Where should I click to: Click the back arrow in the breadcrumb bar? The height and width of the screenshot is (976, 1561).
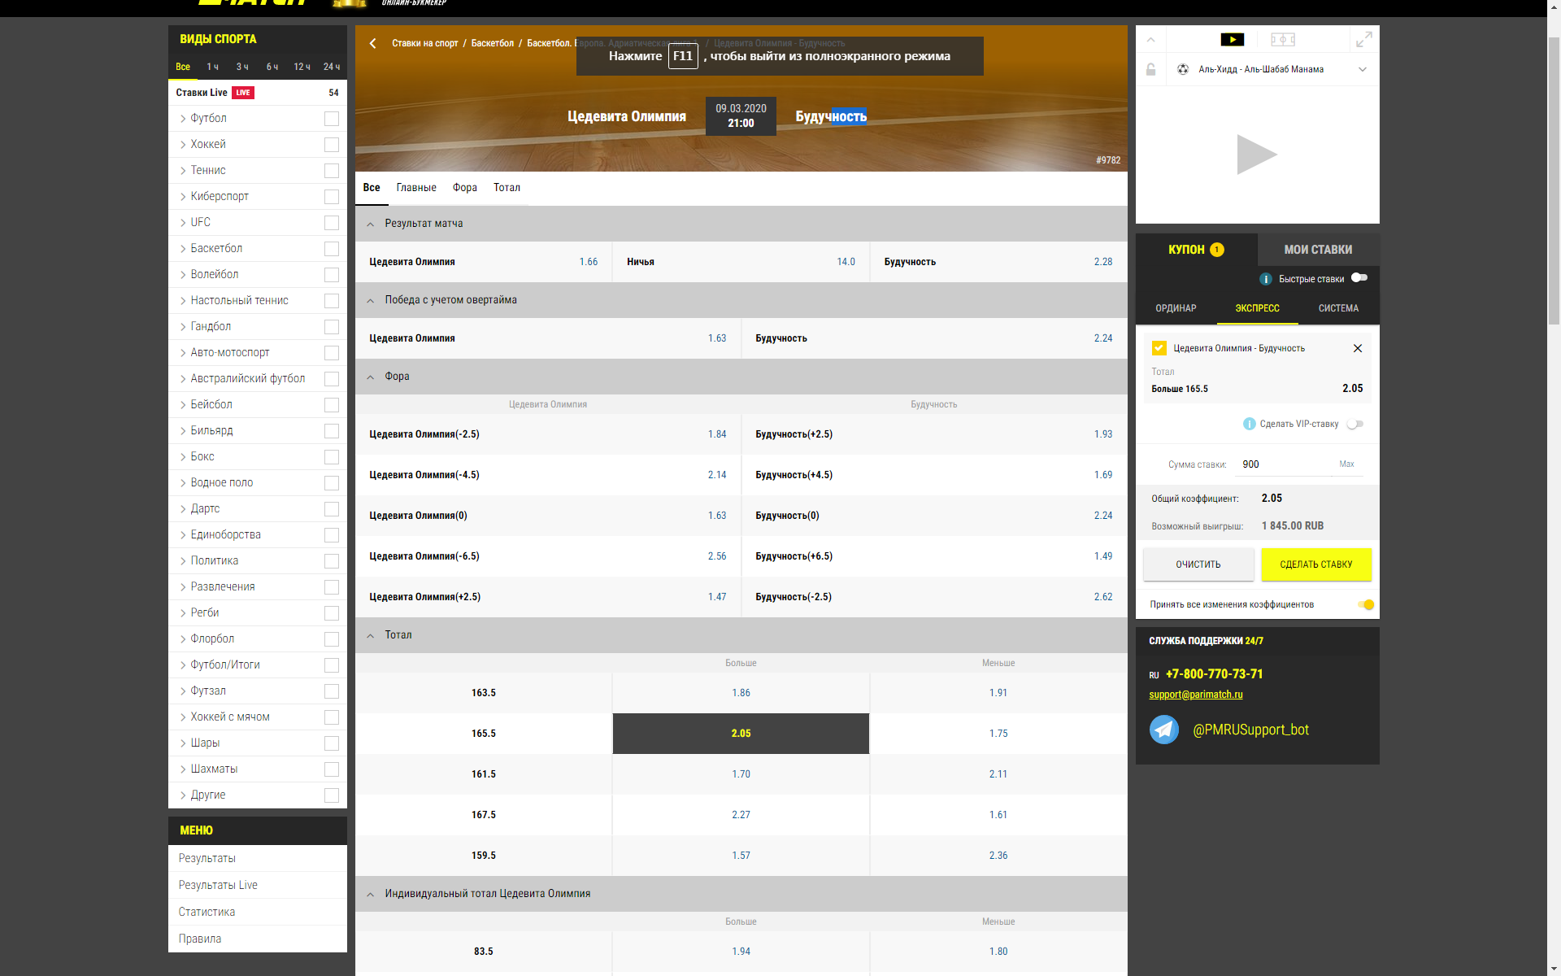(x=372, y=43)
